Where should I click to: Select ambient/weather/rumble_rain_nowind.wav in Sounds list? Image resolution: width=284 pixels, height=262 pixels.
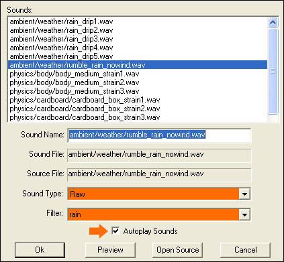tap(138, 65)
